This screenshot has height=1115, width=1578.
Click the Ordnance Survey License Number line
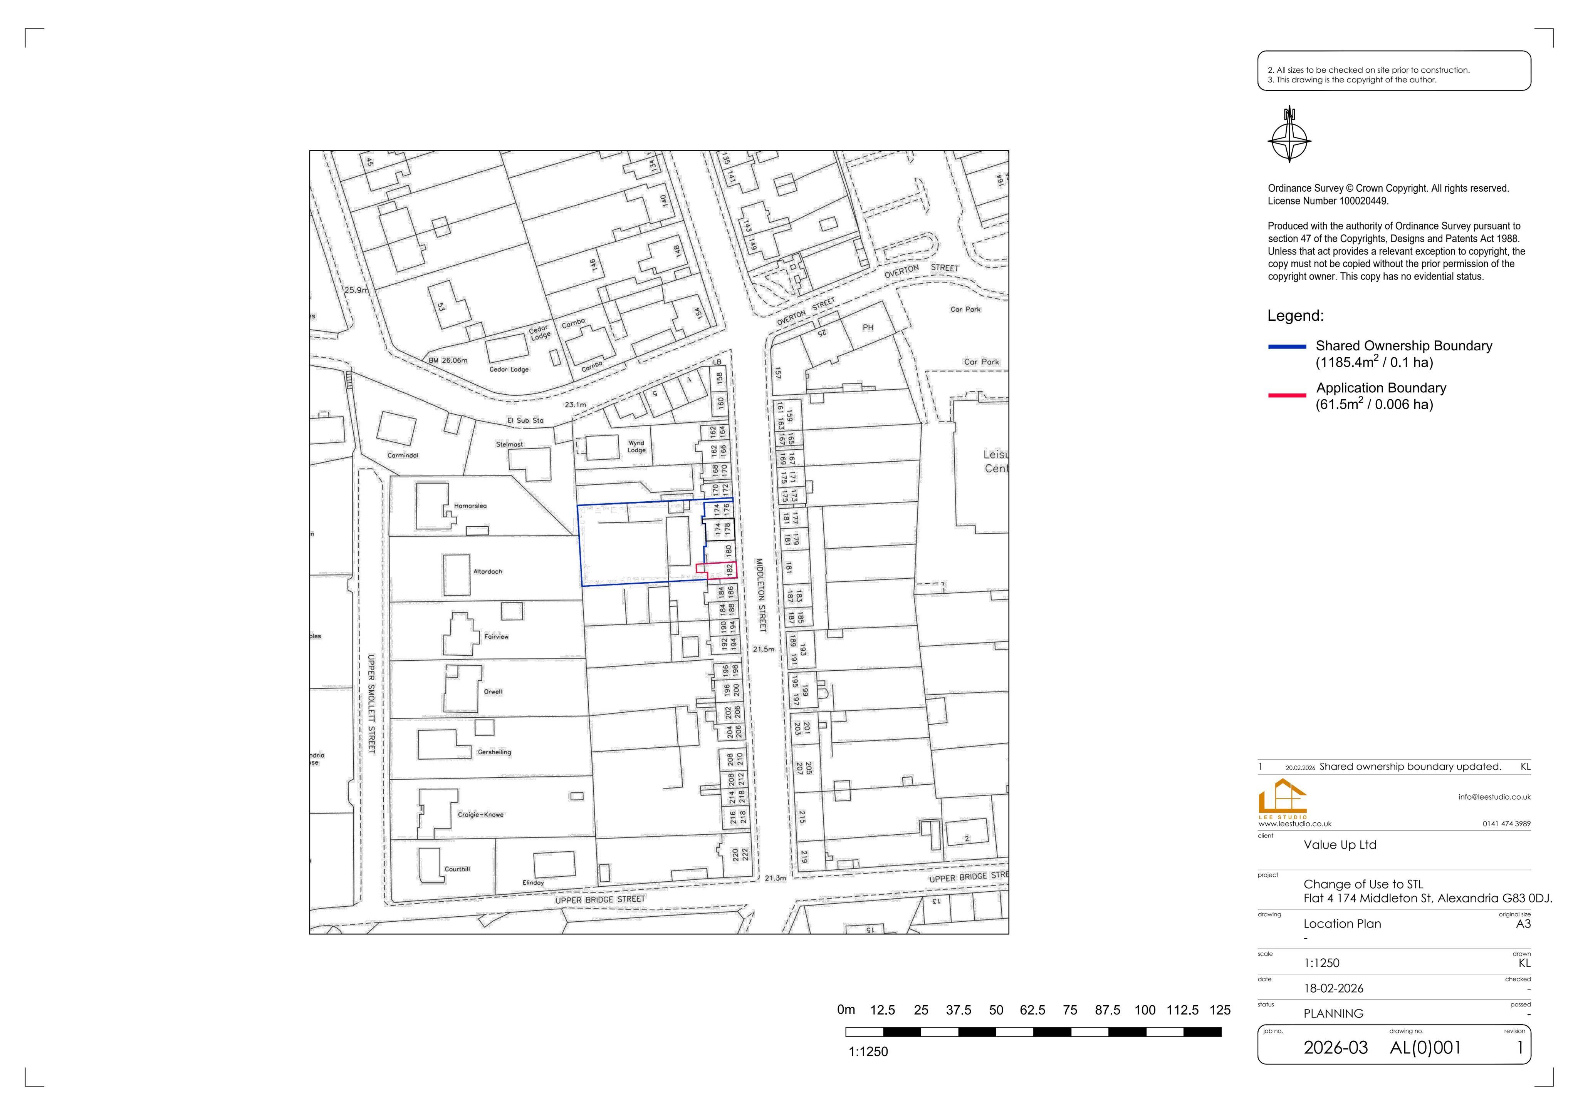[x=1328, y=201]
